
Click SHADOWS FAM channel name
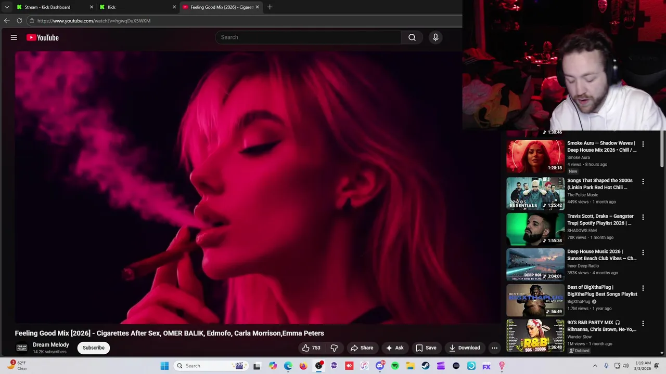coord(582,231)
